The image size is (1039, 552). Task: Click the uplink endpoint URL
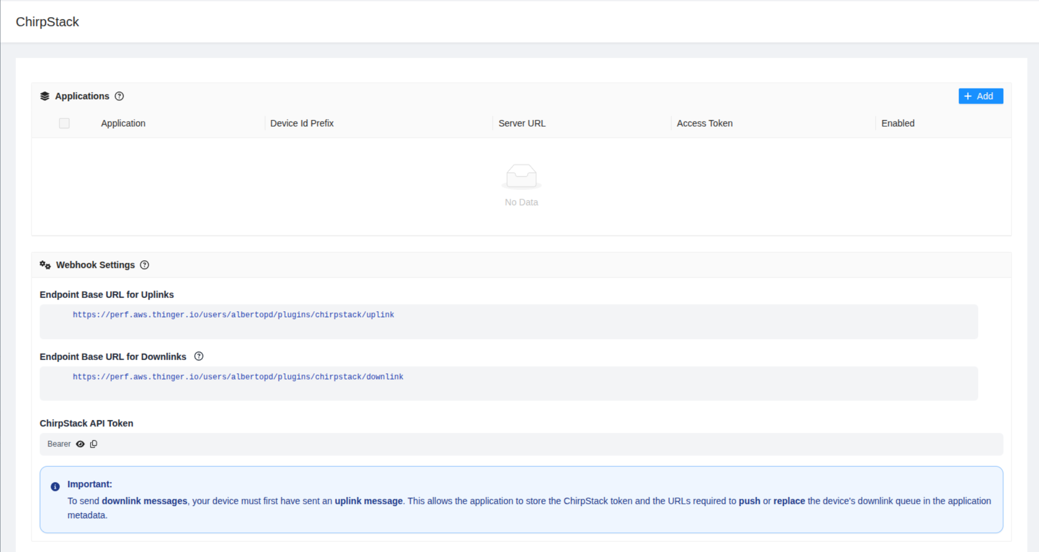233,315
